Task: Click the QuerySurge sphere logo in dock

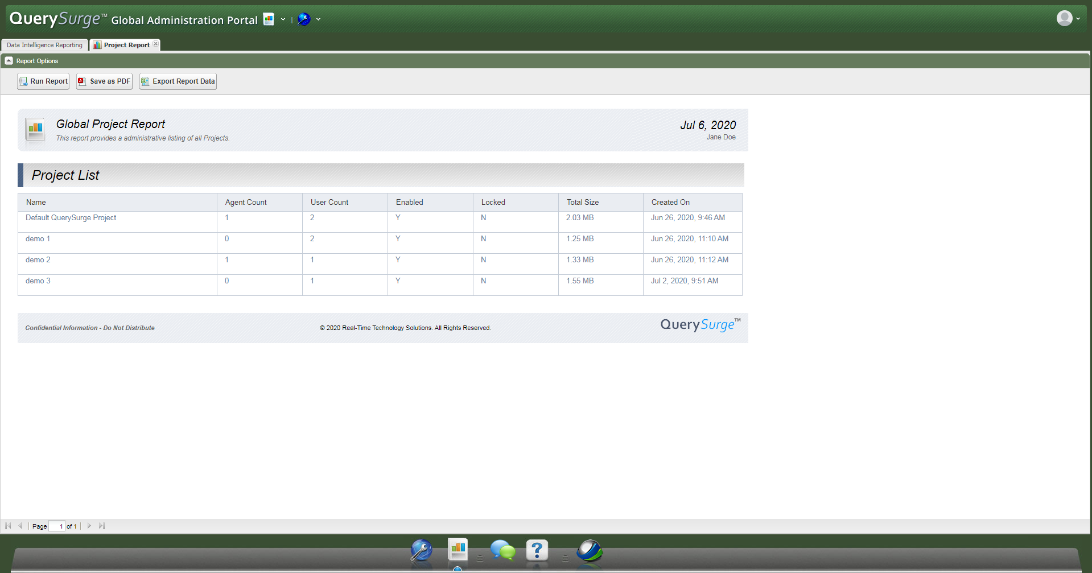Action: pos(590,551)
